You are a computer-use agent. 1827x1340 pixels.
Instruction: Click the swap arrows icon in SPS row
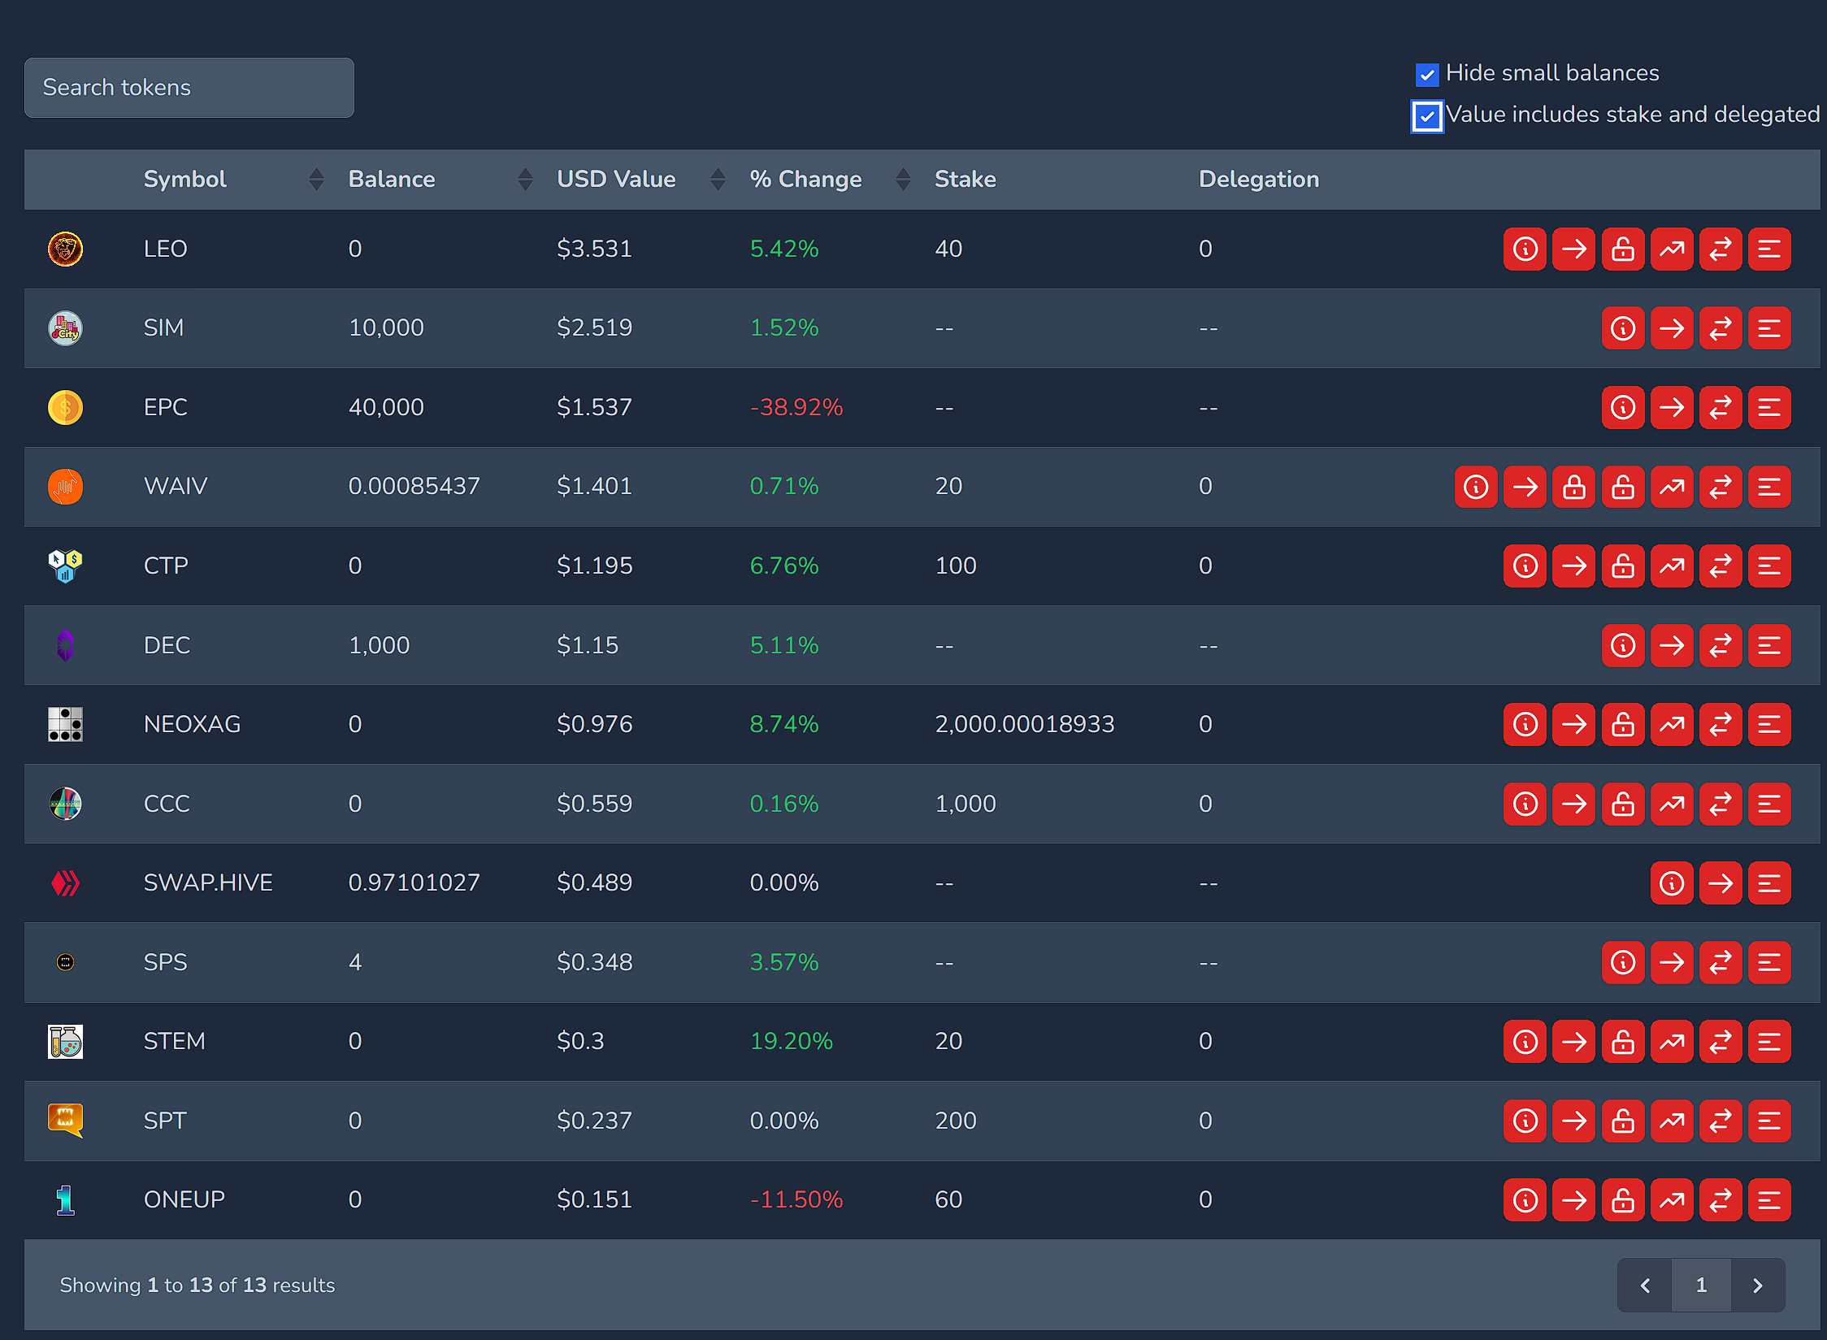pyautogui.click(x=1721, y=962)
